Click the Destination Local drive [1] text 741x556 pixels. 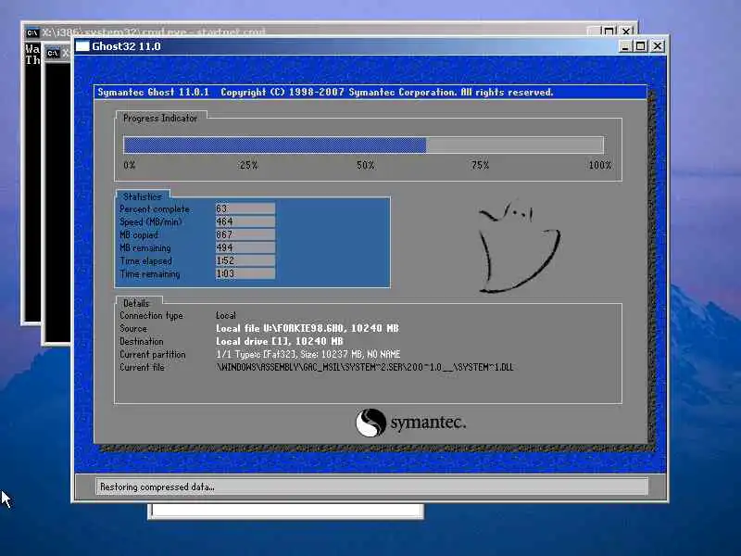tap(280, 341)
